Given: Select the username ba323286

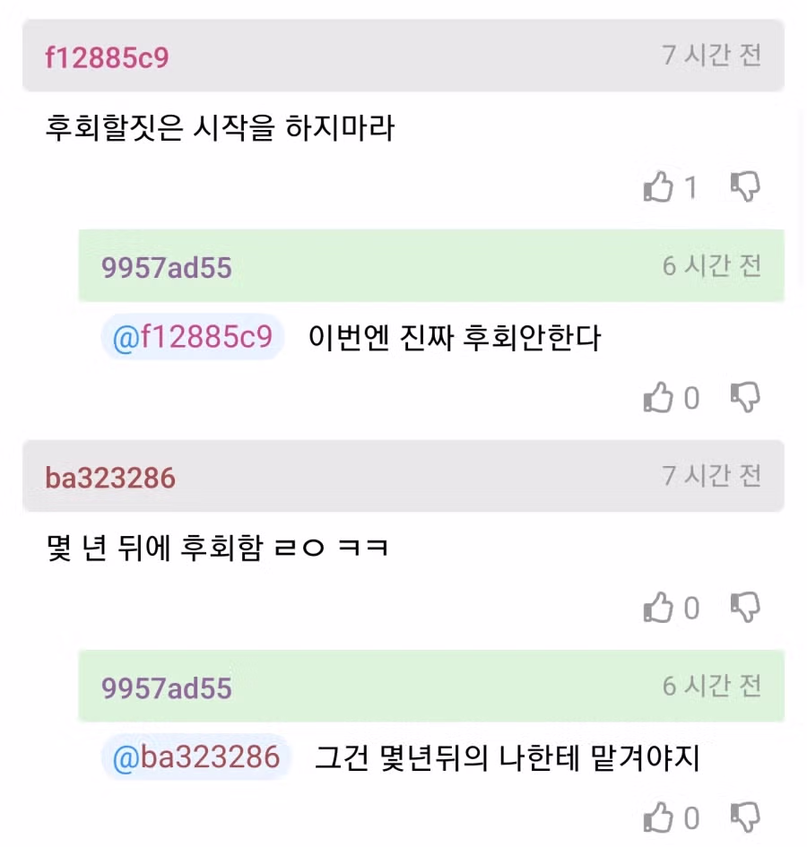Looking at the screenshot, I should 109,478.
